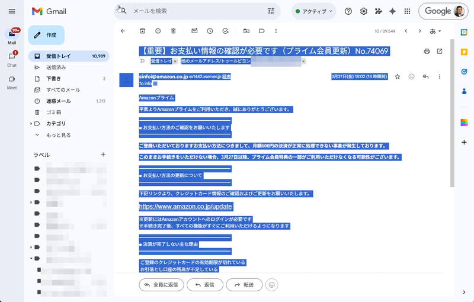Click the https://www.amazon.co.jp/update link
The width and height of the screenshot is (474, 302).
pos(185,207)
